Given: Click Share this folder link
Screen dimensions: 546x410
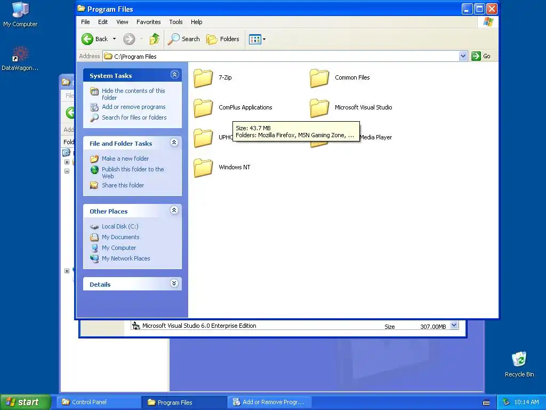Looking at the screenshot, I should coord(123,185).
